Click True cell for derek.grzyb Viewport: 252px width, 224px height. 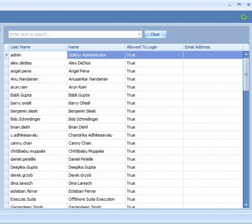point(154,175)
